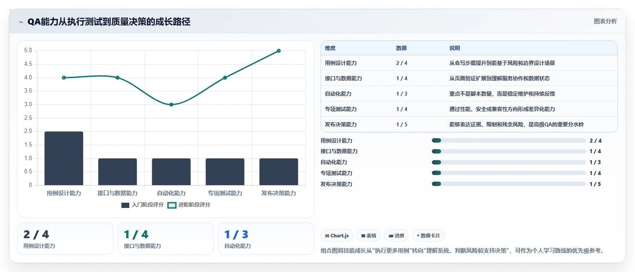The width and height of the screenshot is (635, 272).
Task: Select the 接口与数据能力 table row label
Action: 343,79
